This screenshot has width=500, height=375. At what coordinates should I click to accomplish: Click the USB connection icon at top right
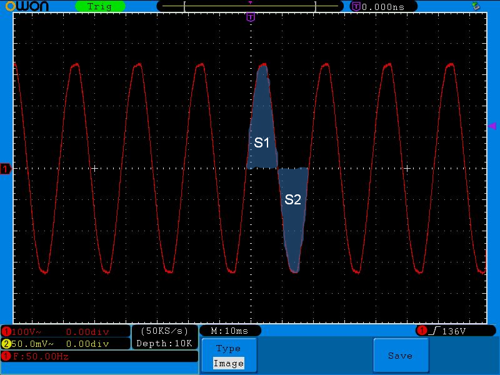pos(476,6)
